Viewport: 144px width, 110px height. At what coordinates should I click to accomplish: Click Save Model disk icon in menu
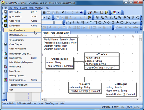5,26
